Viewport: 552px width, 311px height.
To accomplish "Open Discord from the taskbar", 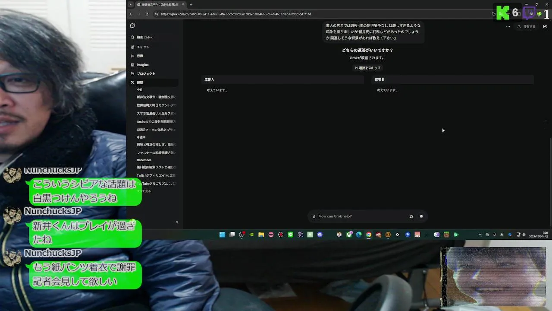I will pyautogui.click(x=320, y=235).
